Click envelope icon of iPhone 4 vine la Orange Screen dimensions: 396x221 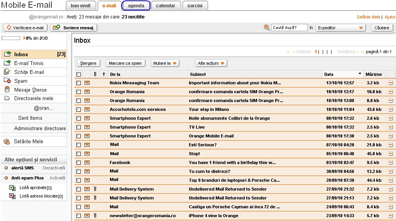click(87, 216)
